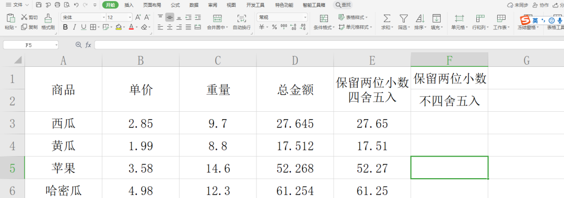Viewport: 564px width, 198px height.
Task: Click Cut (剪切) scissors icon
Action: pyautogui.click(x=24, y=17)
